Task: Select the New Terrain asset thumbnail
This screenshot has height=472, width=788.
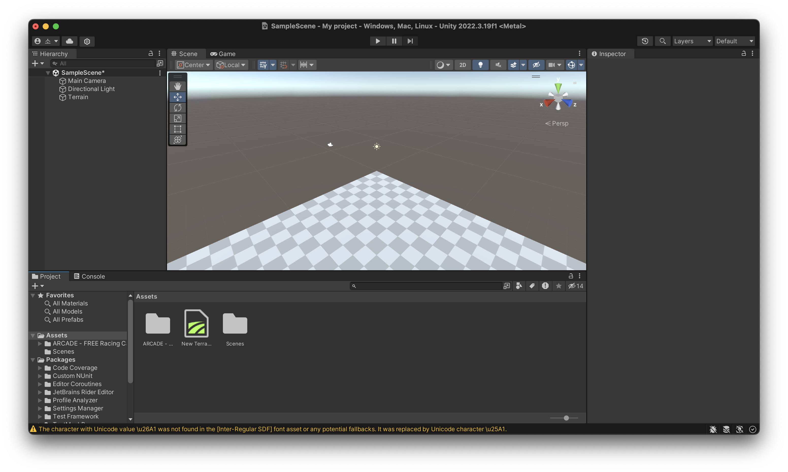Action: coord(196,324)
